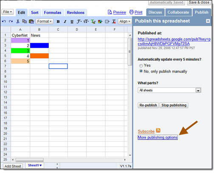Click the Undo arrow icon
The image size is (216, 173).
coord(4,22)
